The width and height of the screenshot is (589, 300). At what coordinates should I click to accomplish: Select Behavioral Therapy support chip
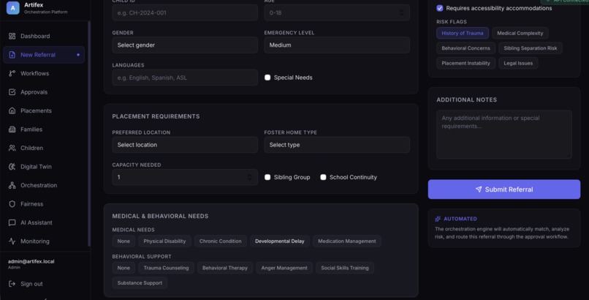225,268
